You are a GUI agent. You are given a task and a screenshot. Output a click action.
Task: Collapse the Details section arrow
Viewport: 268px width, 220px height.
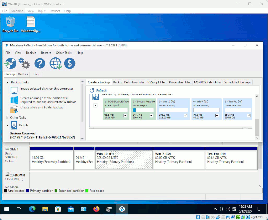click(7, 125)
